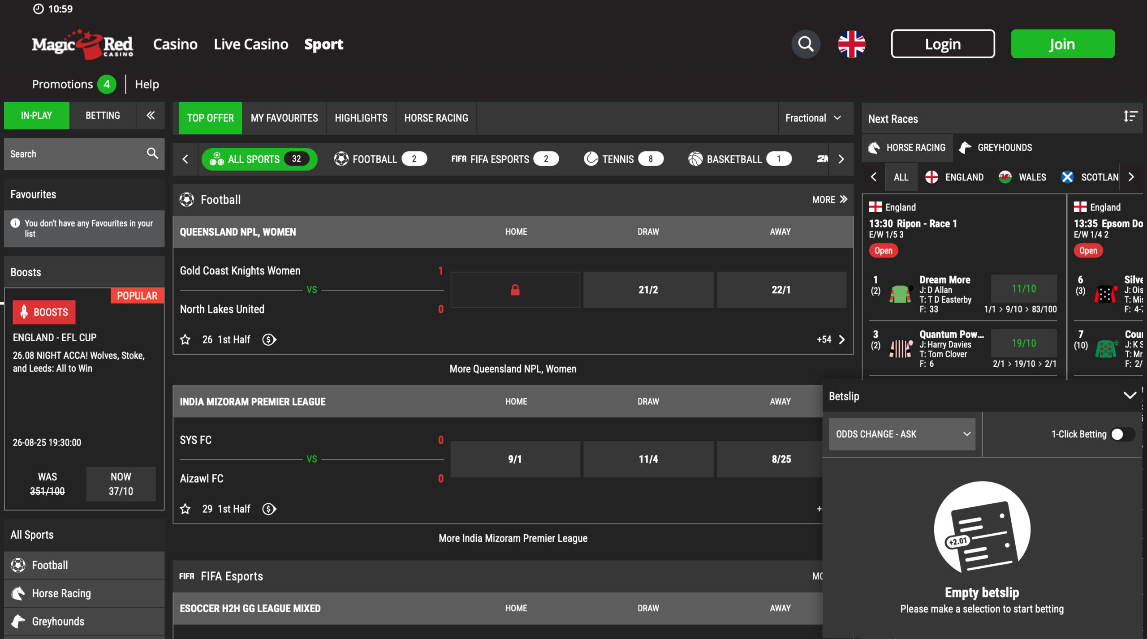
Task: Open the search magnifier in header
Action: [806, 44]
